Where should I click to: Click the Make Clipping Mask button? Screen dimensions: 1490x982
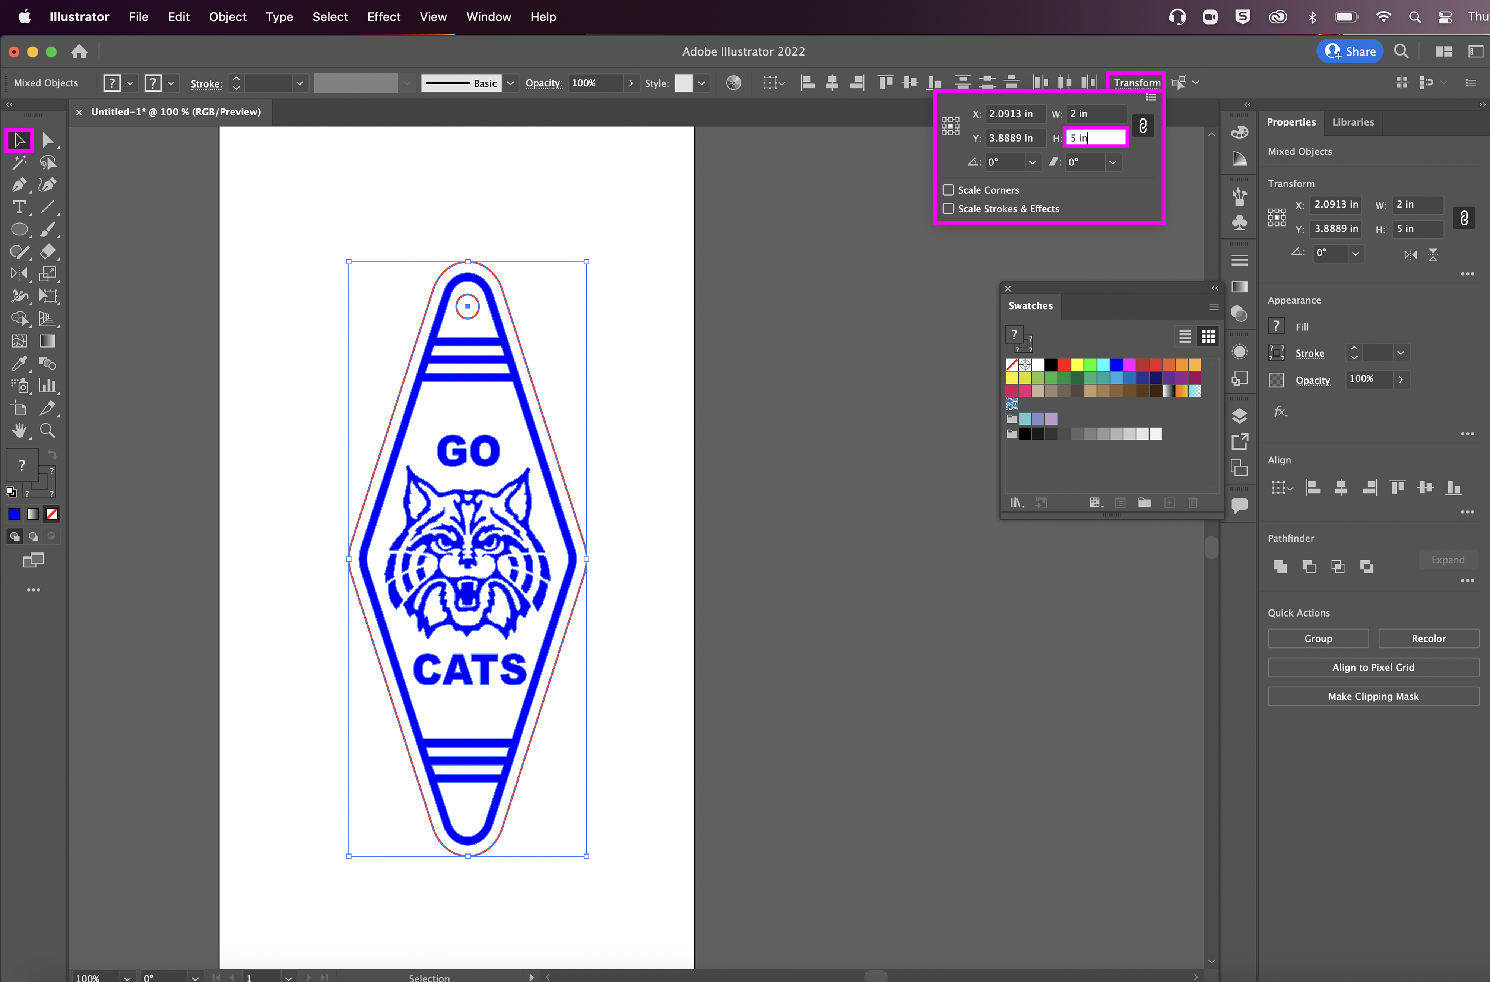click(x=1373, y=696)
